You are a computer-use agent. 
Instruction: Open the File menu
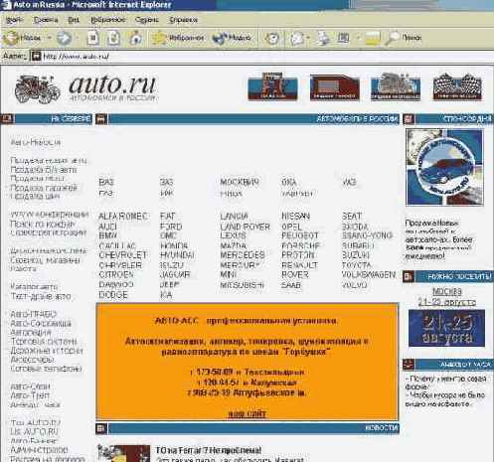[14, 20]
